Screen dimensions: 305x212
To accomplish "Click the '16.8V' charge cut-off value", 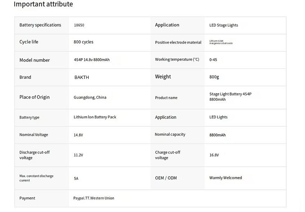I will (x=214, y=155).
